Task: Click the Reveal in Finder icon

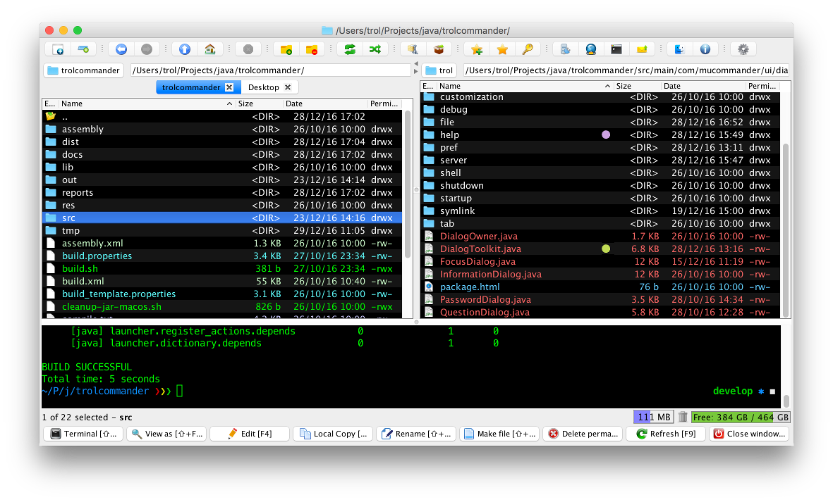Action: [x=679, y=49]
